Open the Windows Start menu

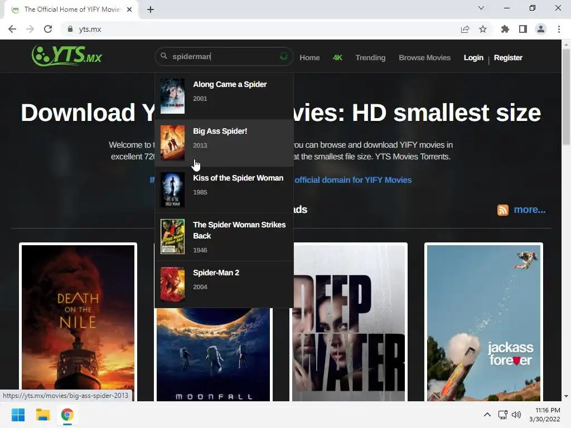point(18,415)
